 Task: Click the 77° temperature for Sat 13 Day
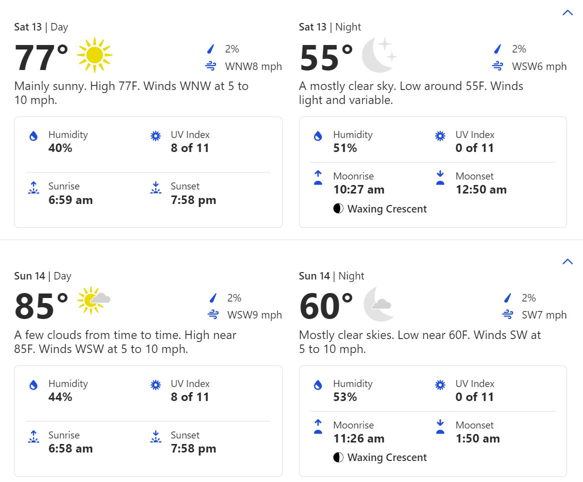click(x=41, y=58)
